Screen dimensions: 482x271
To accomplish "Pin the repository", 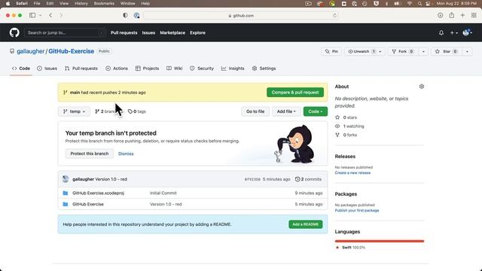I will point(331,51).
